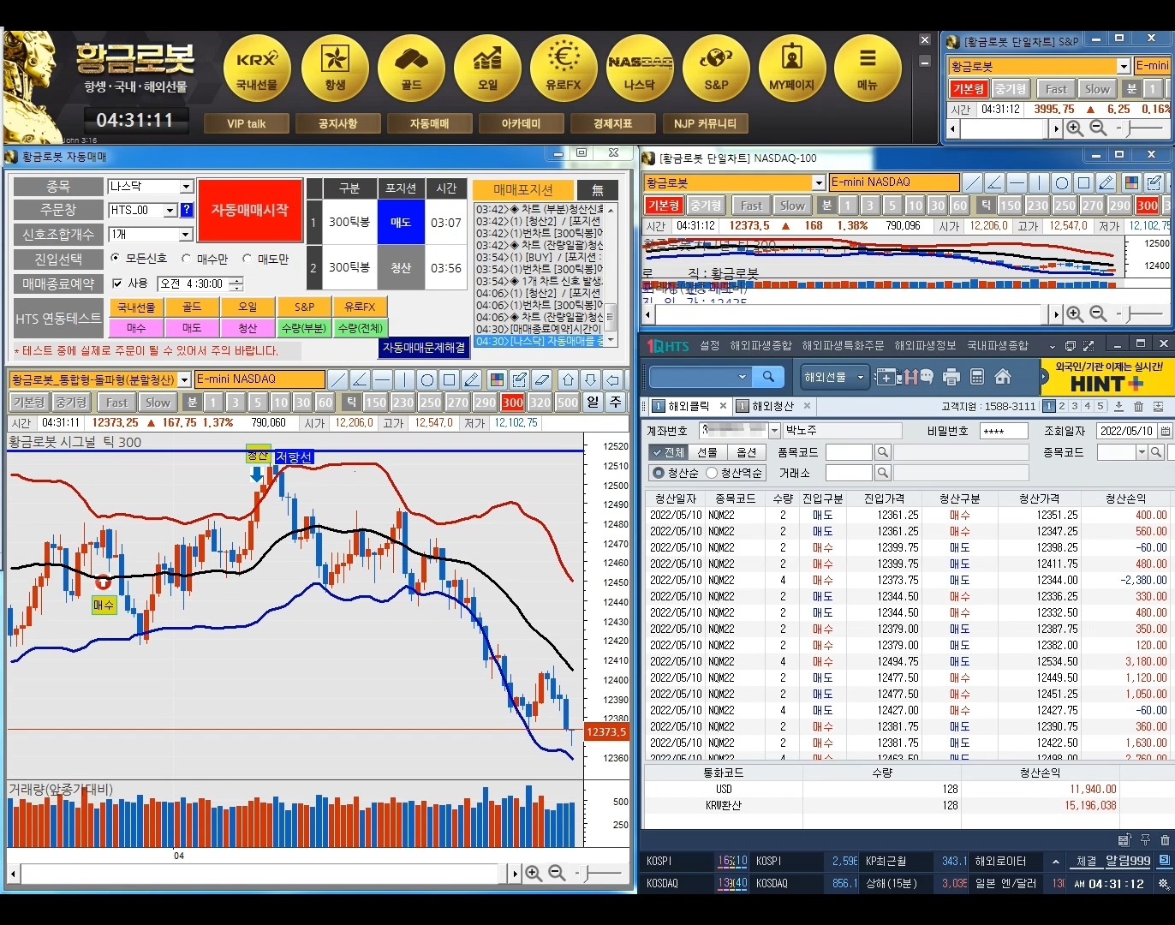
Task: Open 해외파생특화주문 menu in 1QHTS
Action: [843, 345]
